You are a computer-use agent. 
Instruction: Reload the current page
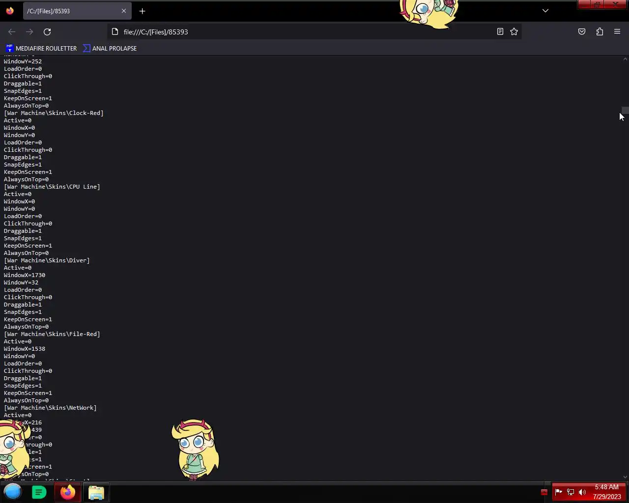tap(47, 32)
